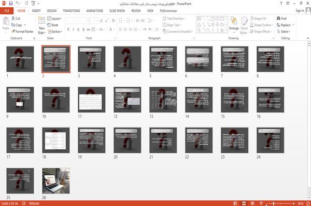
Task: Open Text Direction dropdown
Action: pyautogui.click(x=174, y=19)
